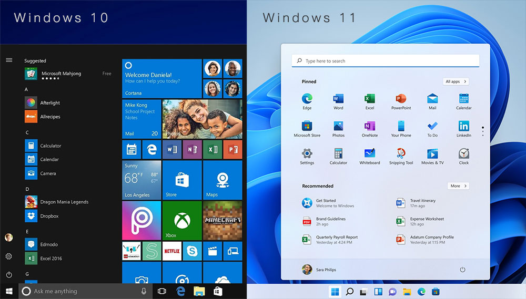Open Brand Guidelines PDF
The height and width of the screenshot is (299, 526).
coord(323,221)
